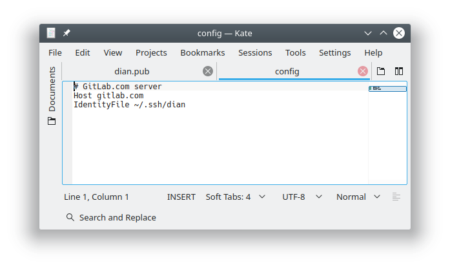
Task: Toggle the Search and Replace panel
Action: [111, 217]
